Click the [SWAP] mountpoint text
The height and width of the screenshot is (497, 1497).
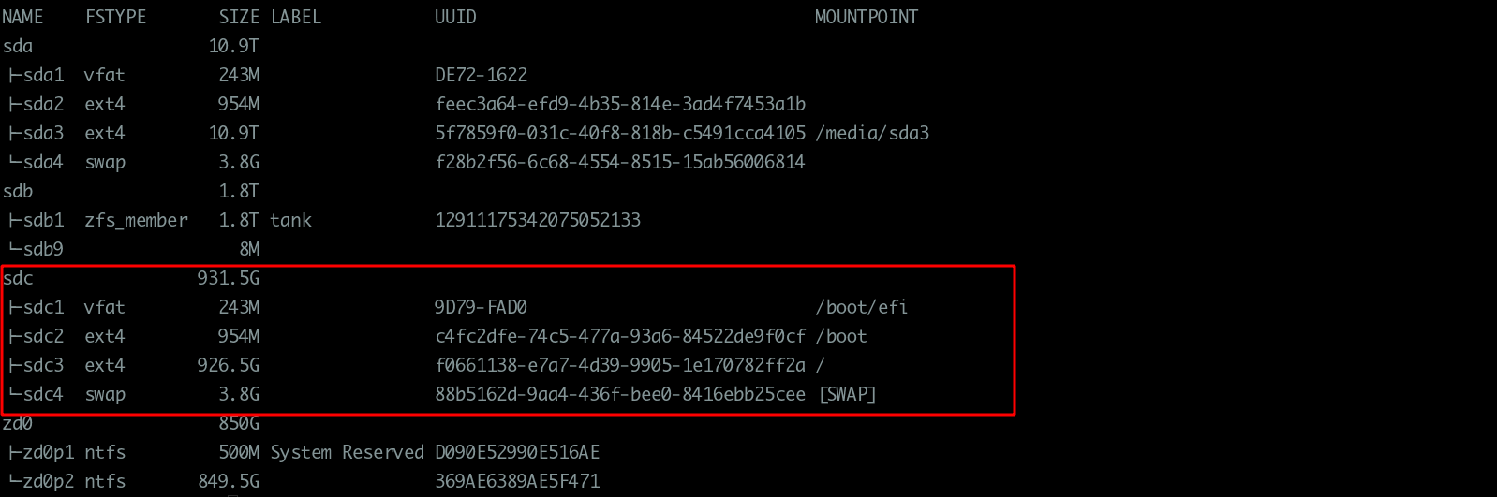tap(847, 394)
